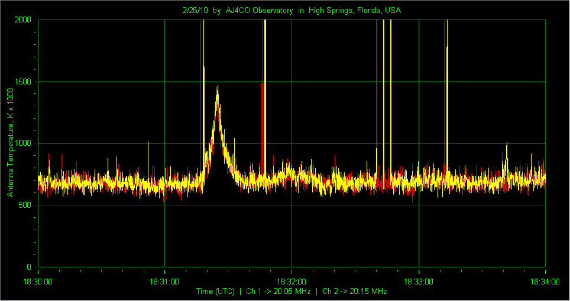The height and width of the screenshot is (301, 570).
Task: Click the 18:32:00 time label
Action: point(291,282)
